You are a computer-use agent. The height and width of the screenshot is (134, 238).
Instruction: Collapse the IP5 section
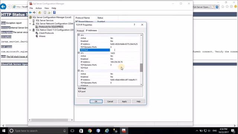pyautogui.click(x=79, y=53)
